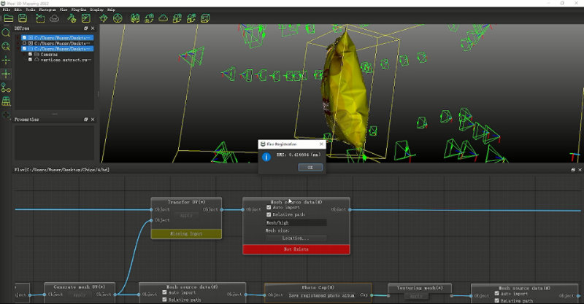
Task: Toggle Auto import in upper Mesh source data node
Action: click(269, 208)
